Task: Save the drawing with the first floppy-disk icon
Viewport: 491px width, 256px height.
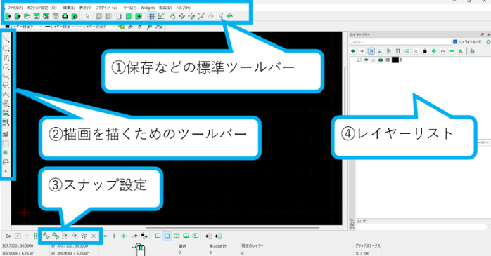Action: [x=37, y=16]
